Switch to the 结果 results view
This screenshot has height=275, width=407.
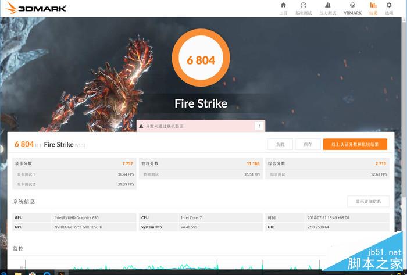click(x=373, y=9)
